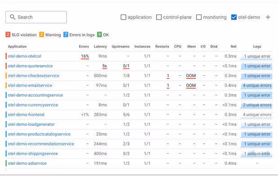Open otel-demo-otelcol log error sparkline
This screenshot has height=177, width=278.
tap(256, 56)
